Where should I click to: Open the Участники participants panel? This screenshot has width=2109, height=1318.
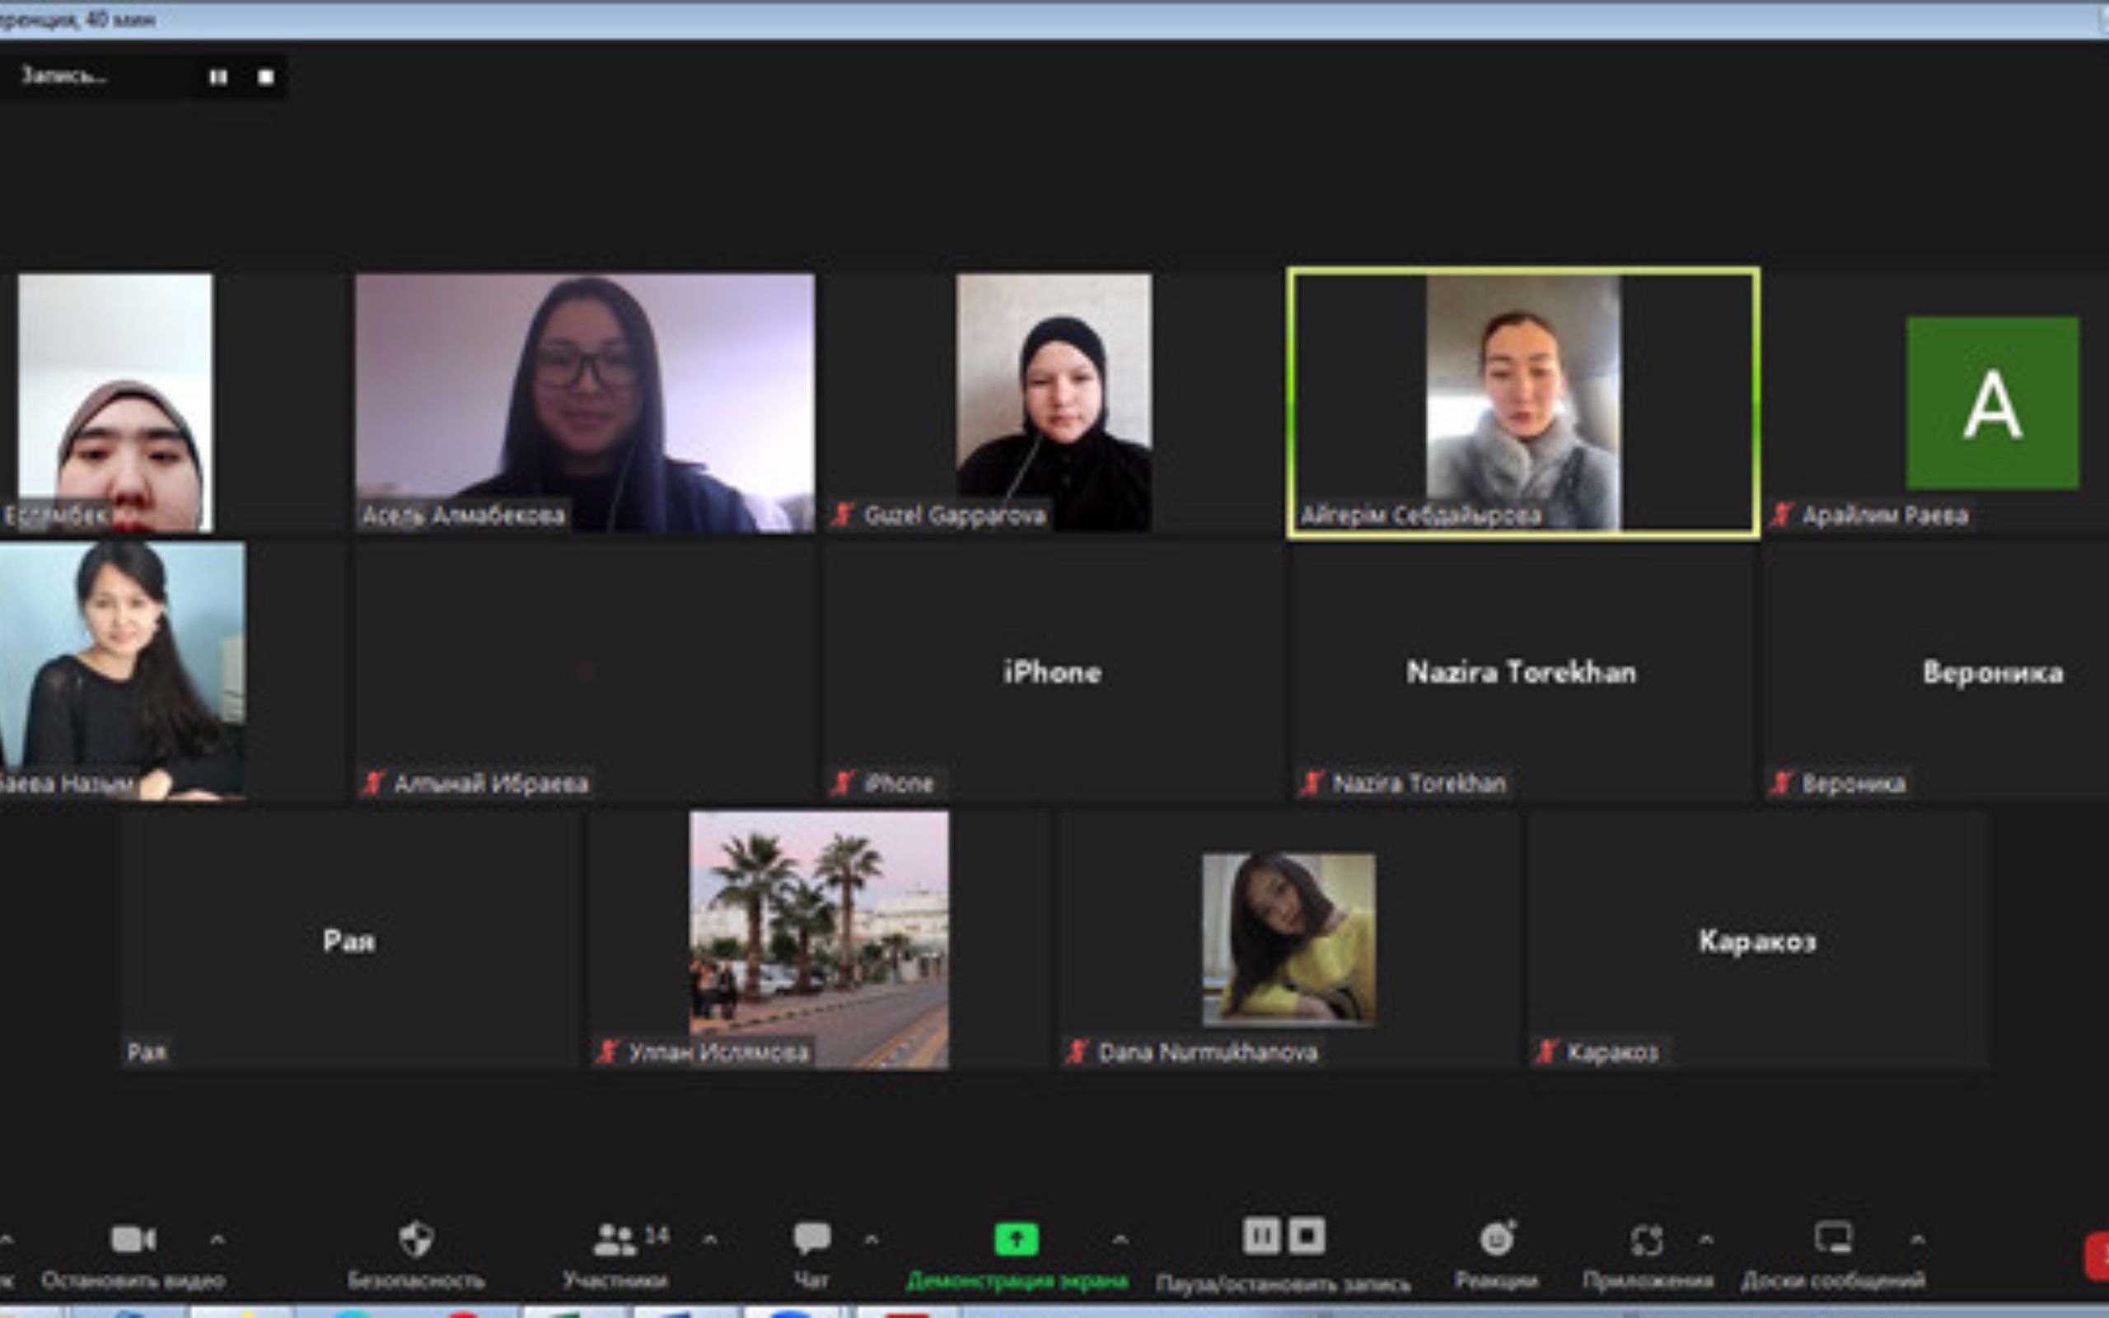point(616,1240)
